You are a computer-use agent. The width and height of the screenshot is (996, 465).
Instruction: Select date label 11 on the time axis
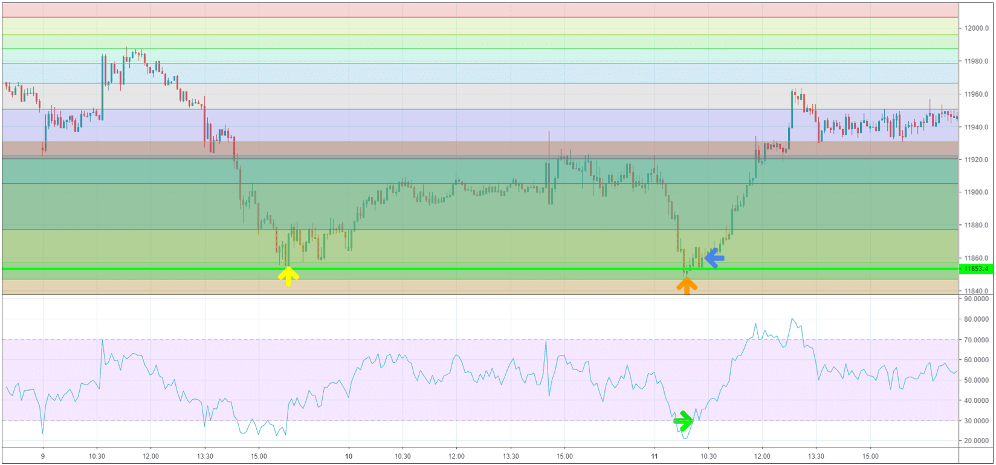click(x=655, y=457)
